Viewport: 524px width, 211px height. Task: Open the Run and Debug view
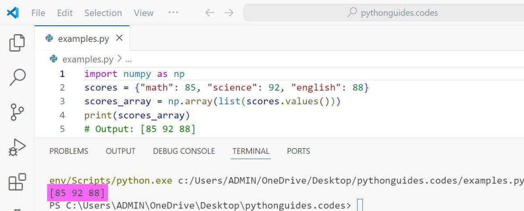click(17, 147)
